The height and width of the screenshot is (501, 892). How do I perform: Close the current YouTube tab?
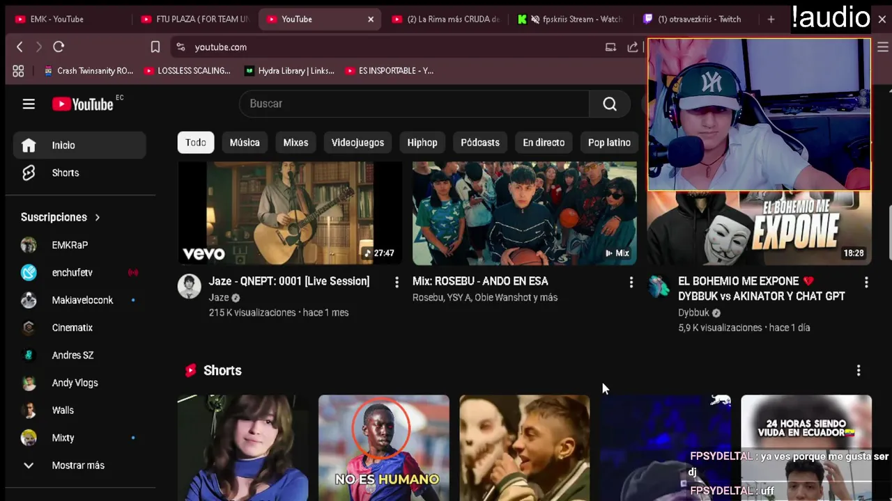(371, 19)
